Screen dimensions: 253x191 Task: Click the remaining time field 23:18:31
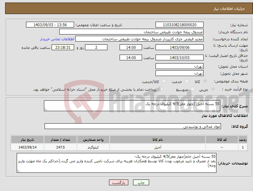63,47
